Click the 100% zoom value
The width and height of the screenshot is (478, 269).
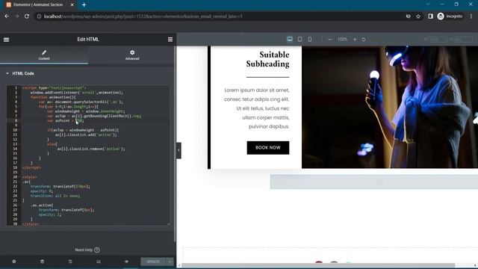[x=342, y=40]
